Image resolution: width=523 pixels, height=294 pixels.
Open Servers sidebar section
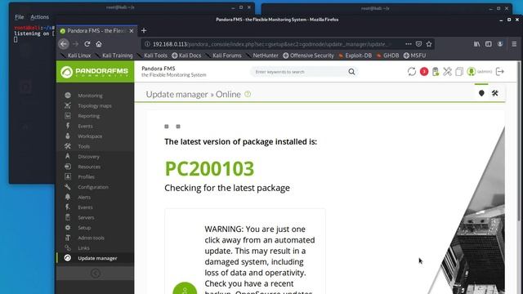(x=86, y=218)
